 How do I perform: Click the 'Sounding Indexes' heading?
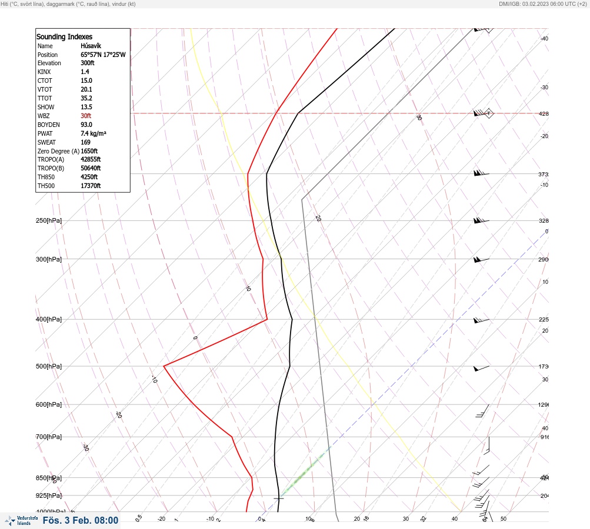64,36
